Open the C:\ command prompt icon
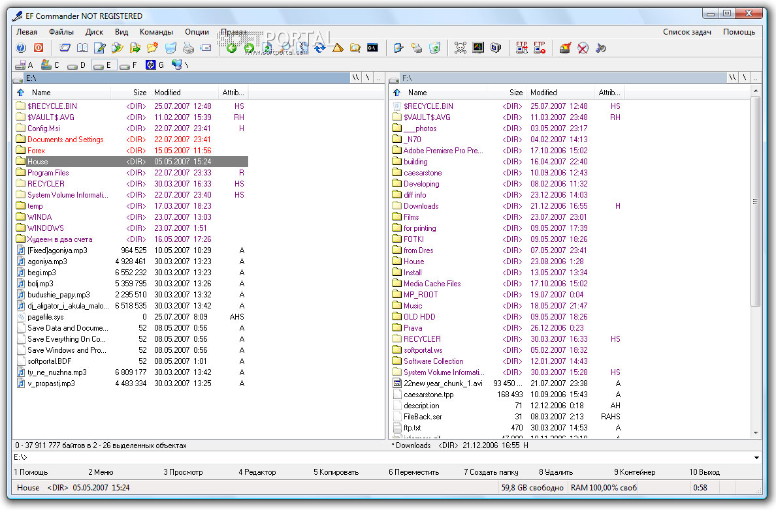Viewport: 776px width, 510px height. 373,48
